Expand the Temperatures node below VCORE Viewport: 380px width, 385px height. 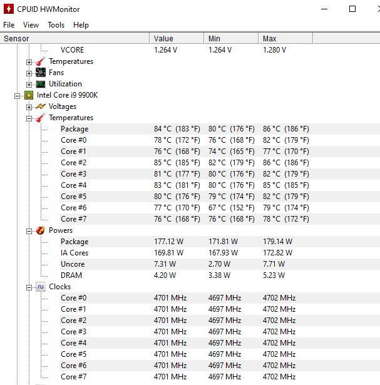click(29, 62)
